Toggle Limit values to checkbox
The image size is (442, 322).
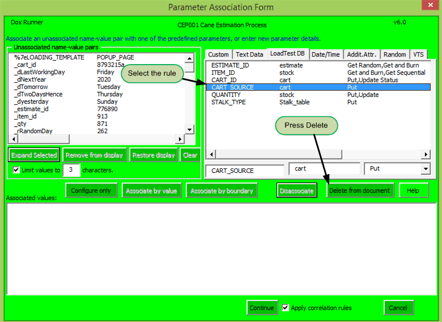click(x=16, y=170)
